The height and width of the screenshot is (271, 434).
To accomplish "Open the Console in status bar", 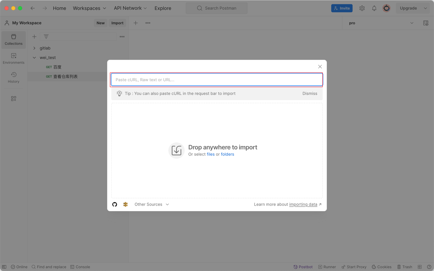I will coord(80,267).
